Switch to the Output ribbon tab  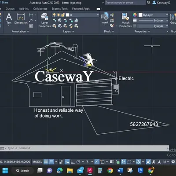10,9
